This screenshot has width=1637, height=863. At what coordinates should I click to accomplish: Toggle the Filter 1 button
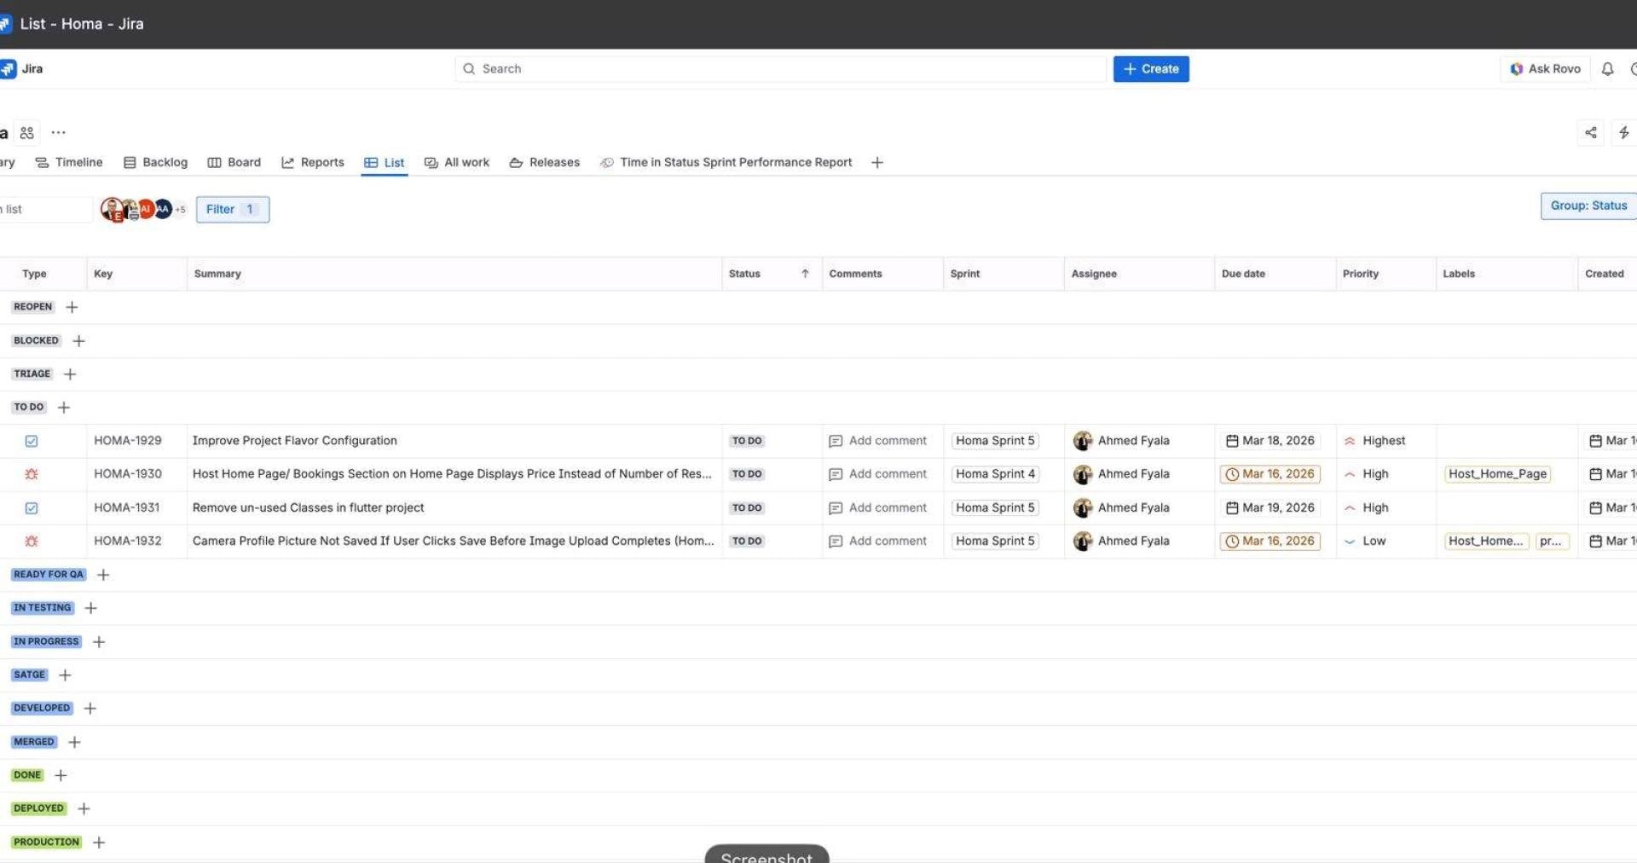pos(233,209)
